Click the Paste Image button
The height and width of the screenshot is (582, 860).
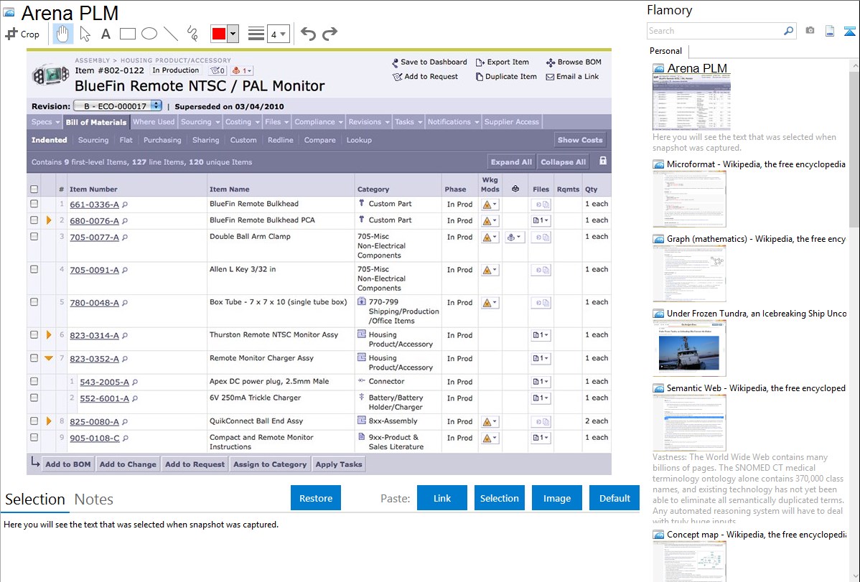point(556,498)
